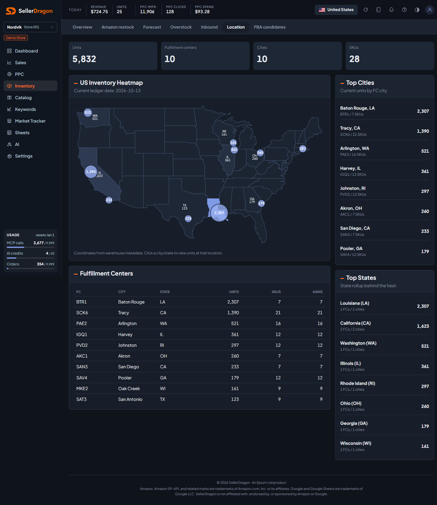Screen dimensions: 437x505
Task: Click the 260 Ohio map bubble
Action: click(260, 153)
